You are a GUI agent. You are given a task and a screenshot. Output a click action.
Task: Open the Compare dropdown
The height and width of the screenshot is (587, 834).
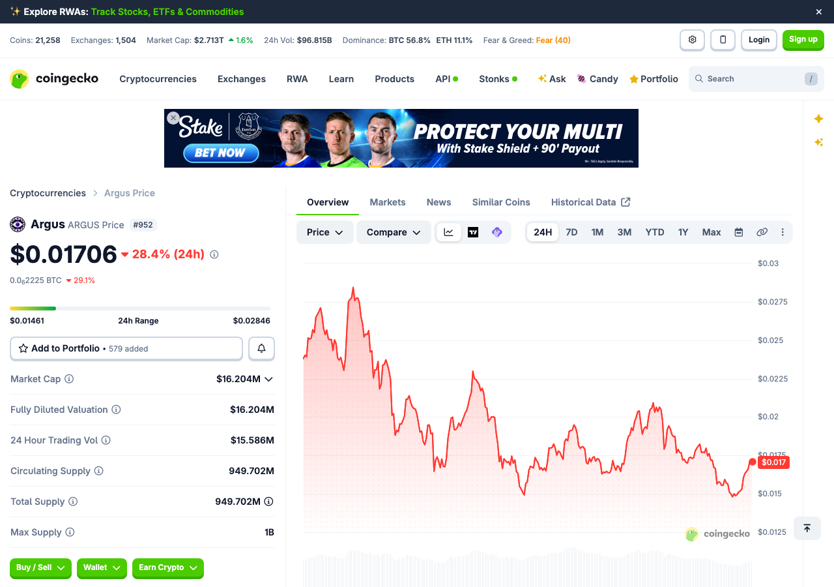pos(394,232)
